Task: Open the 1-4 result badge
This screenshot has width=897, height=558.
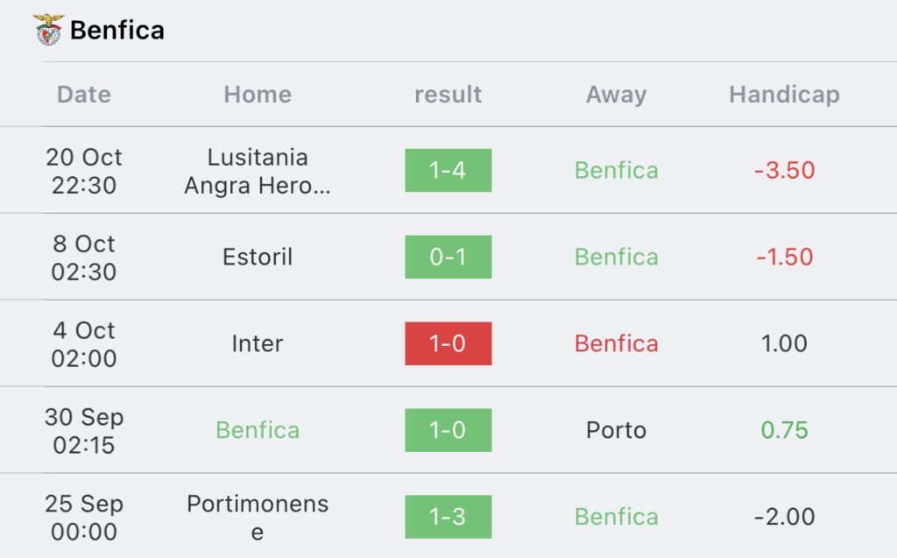Action: point(448,171)
